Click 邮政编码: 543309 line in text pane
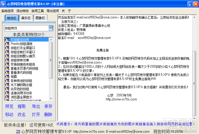Image resolution: width=199 pixels, height=134 pixels. 71,34
